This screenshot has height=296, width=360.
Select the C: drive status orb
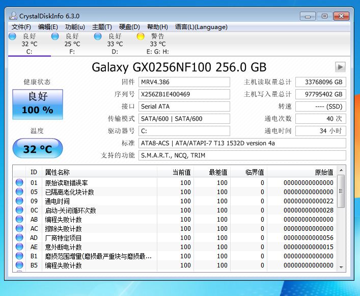(12, 36)
